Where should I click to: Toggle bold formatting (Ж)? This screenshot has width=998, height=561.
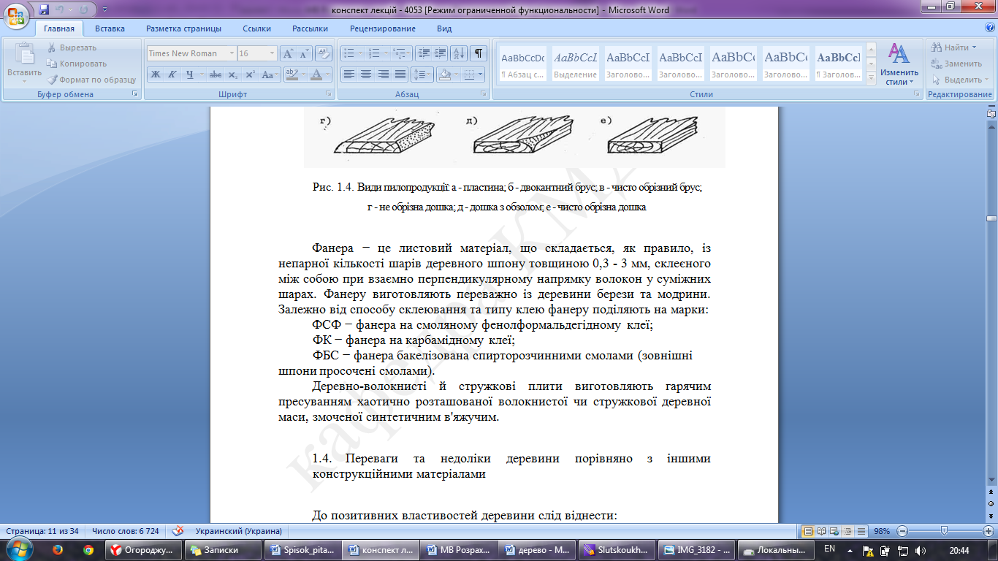point(156,75)
